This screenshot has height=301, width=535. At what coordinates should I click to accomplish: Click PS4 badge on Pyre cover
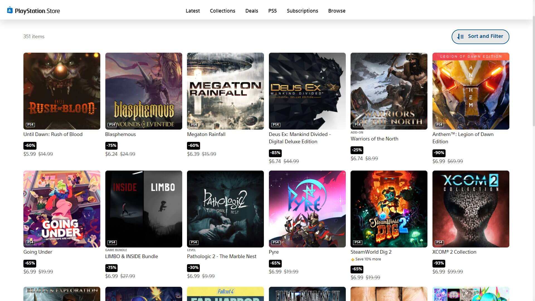[276, 242]
